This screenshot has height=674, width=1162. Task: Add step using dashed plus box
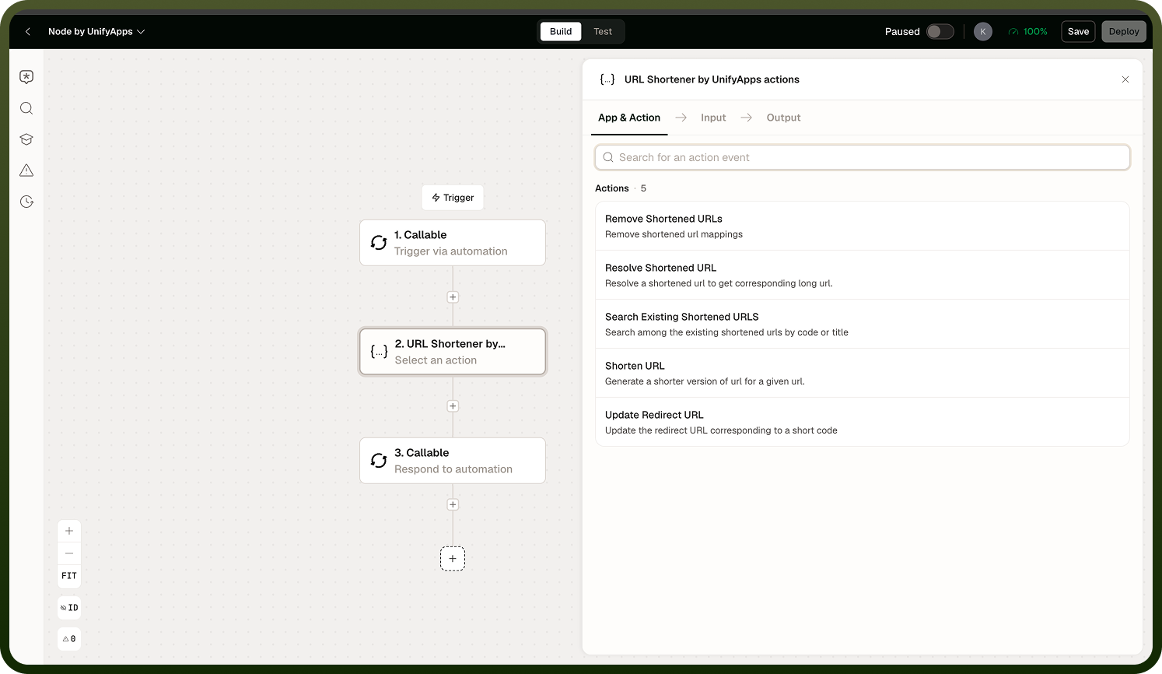tap(453, 559)
